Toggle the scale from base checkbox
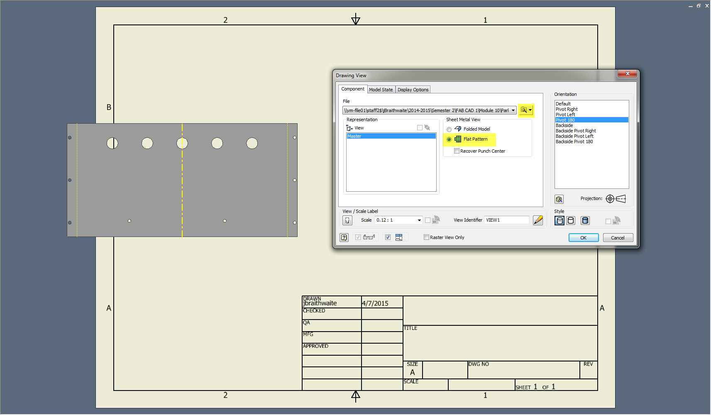Screen dimensions: 711x415 point(428,220)
